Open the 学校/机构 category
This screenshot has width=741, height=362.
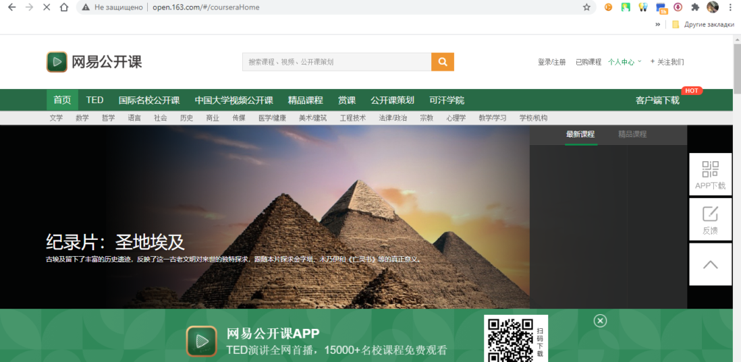click(534, 118)
